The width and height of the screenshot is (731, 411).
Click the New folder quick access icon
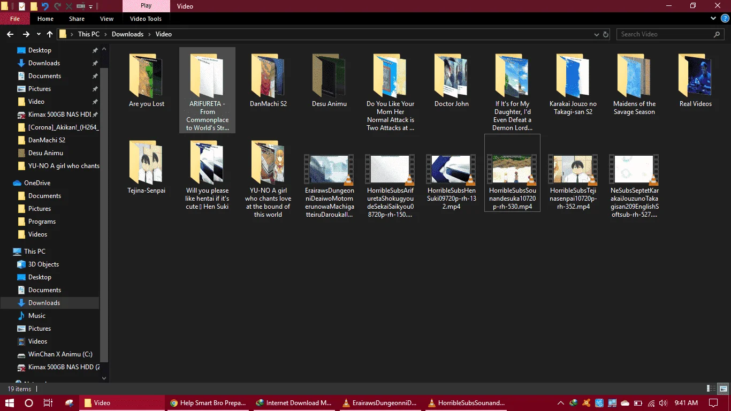point(33,6)
